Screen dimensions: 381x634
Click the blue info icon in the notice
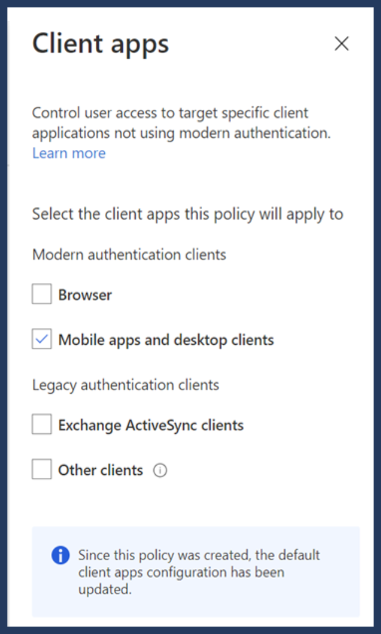[60, 555]
